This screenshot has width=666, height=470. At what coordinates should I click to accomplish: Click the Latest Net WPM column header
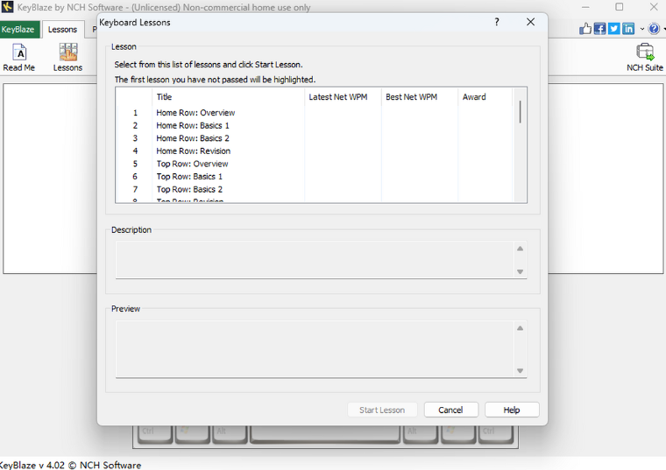tap(343, 97)
